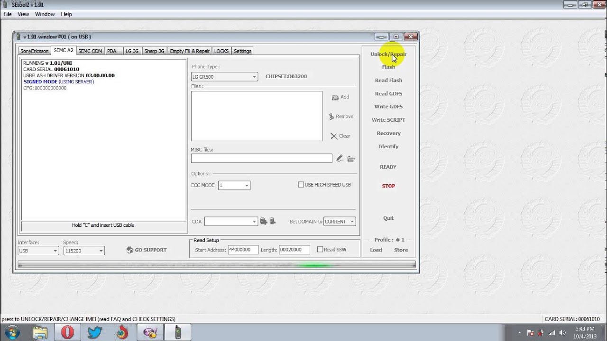Click the Remove scissors icon
The height and width of the screenshot is (341, 607).
click(x=331, y=117)
